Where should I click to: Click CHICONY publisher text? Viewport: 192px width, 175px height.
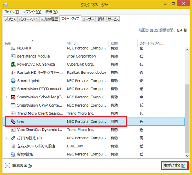click(75, 146)
